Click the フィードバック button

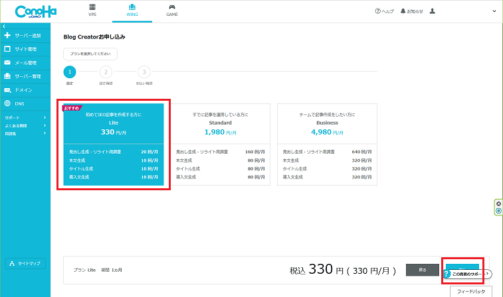471,292
